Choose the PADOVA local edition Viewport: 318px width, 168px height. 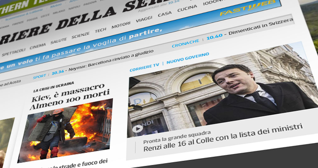point(90,3)
